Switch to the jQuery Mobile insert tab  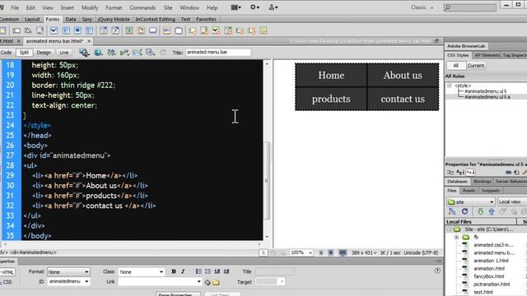point(114,20)
